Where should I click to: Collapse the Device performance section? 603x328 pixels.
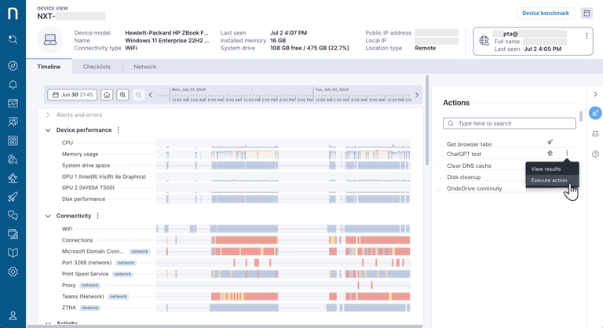pos(48,130)
